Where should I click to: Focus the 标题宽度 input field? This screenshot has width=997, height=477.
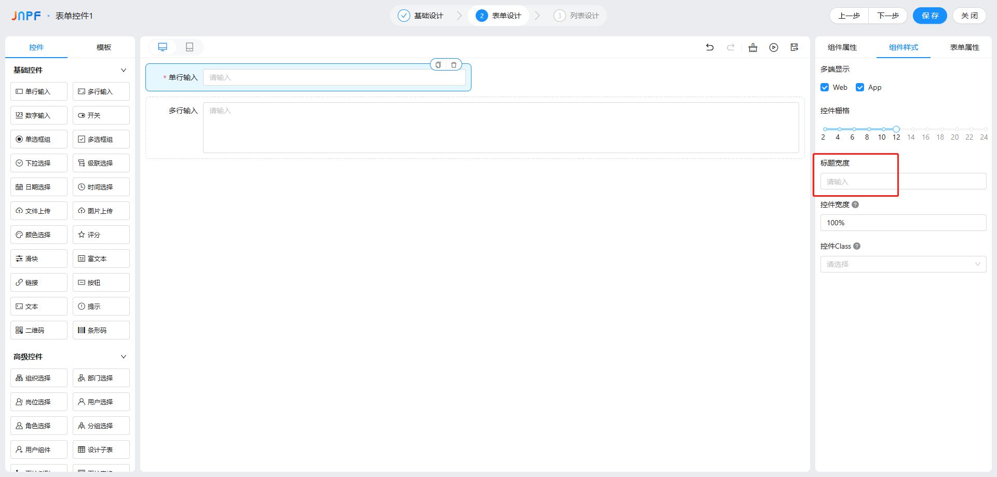pos(904,181)
